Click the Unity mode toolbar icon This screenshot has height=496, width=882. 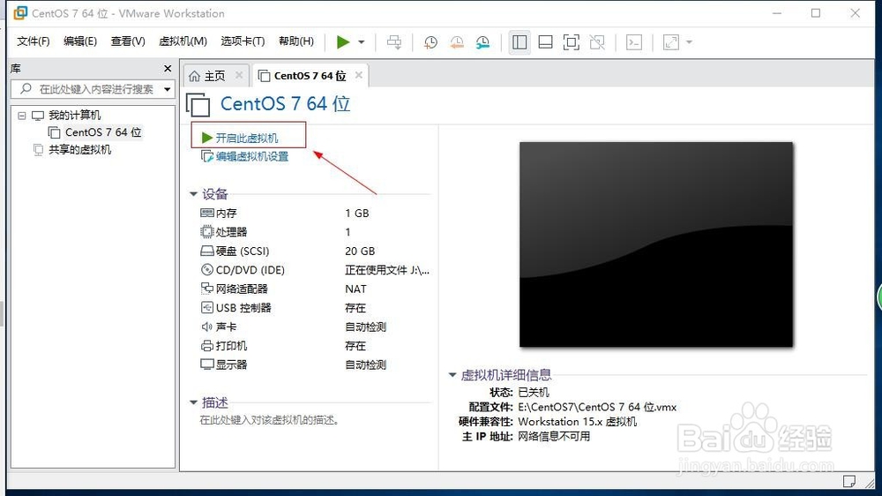(597, 42)
